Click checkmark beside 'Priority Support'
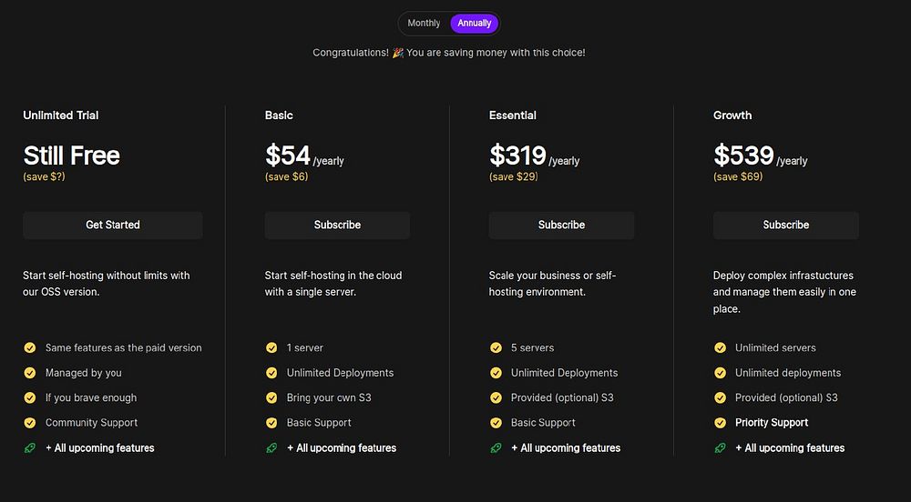 (x=720, y=422)
